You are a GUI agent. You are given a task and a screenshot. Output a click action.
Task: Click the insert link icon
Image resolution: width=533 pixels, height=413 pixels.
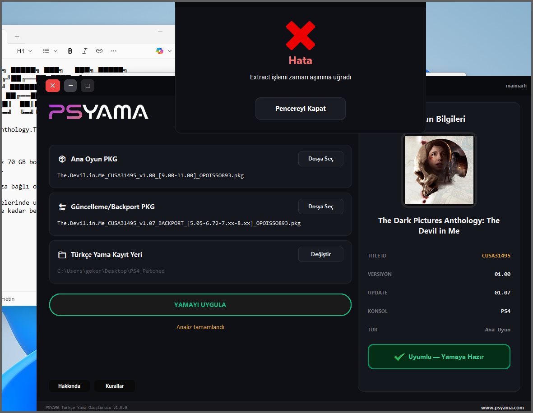pyautogui.click(x=99, y=51)
